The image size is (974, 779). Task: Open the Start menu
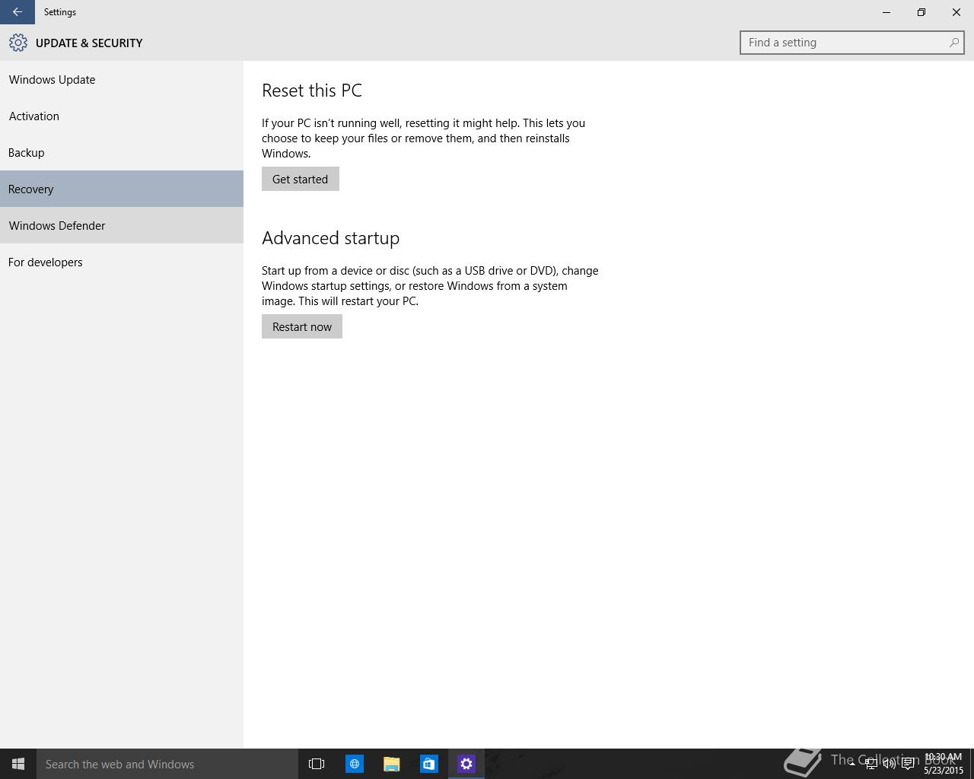pyautogui.click(x=18, y=764)
